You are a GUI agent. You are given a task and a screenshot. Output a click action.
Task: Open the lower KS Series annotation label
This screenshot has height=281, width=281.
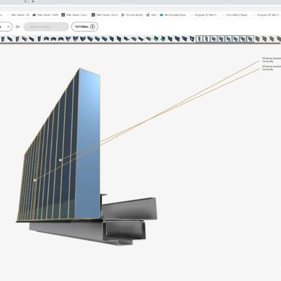click(271, 68)
